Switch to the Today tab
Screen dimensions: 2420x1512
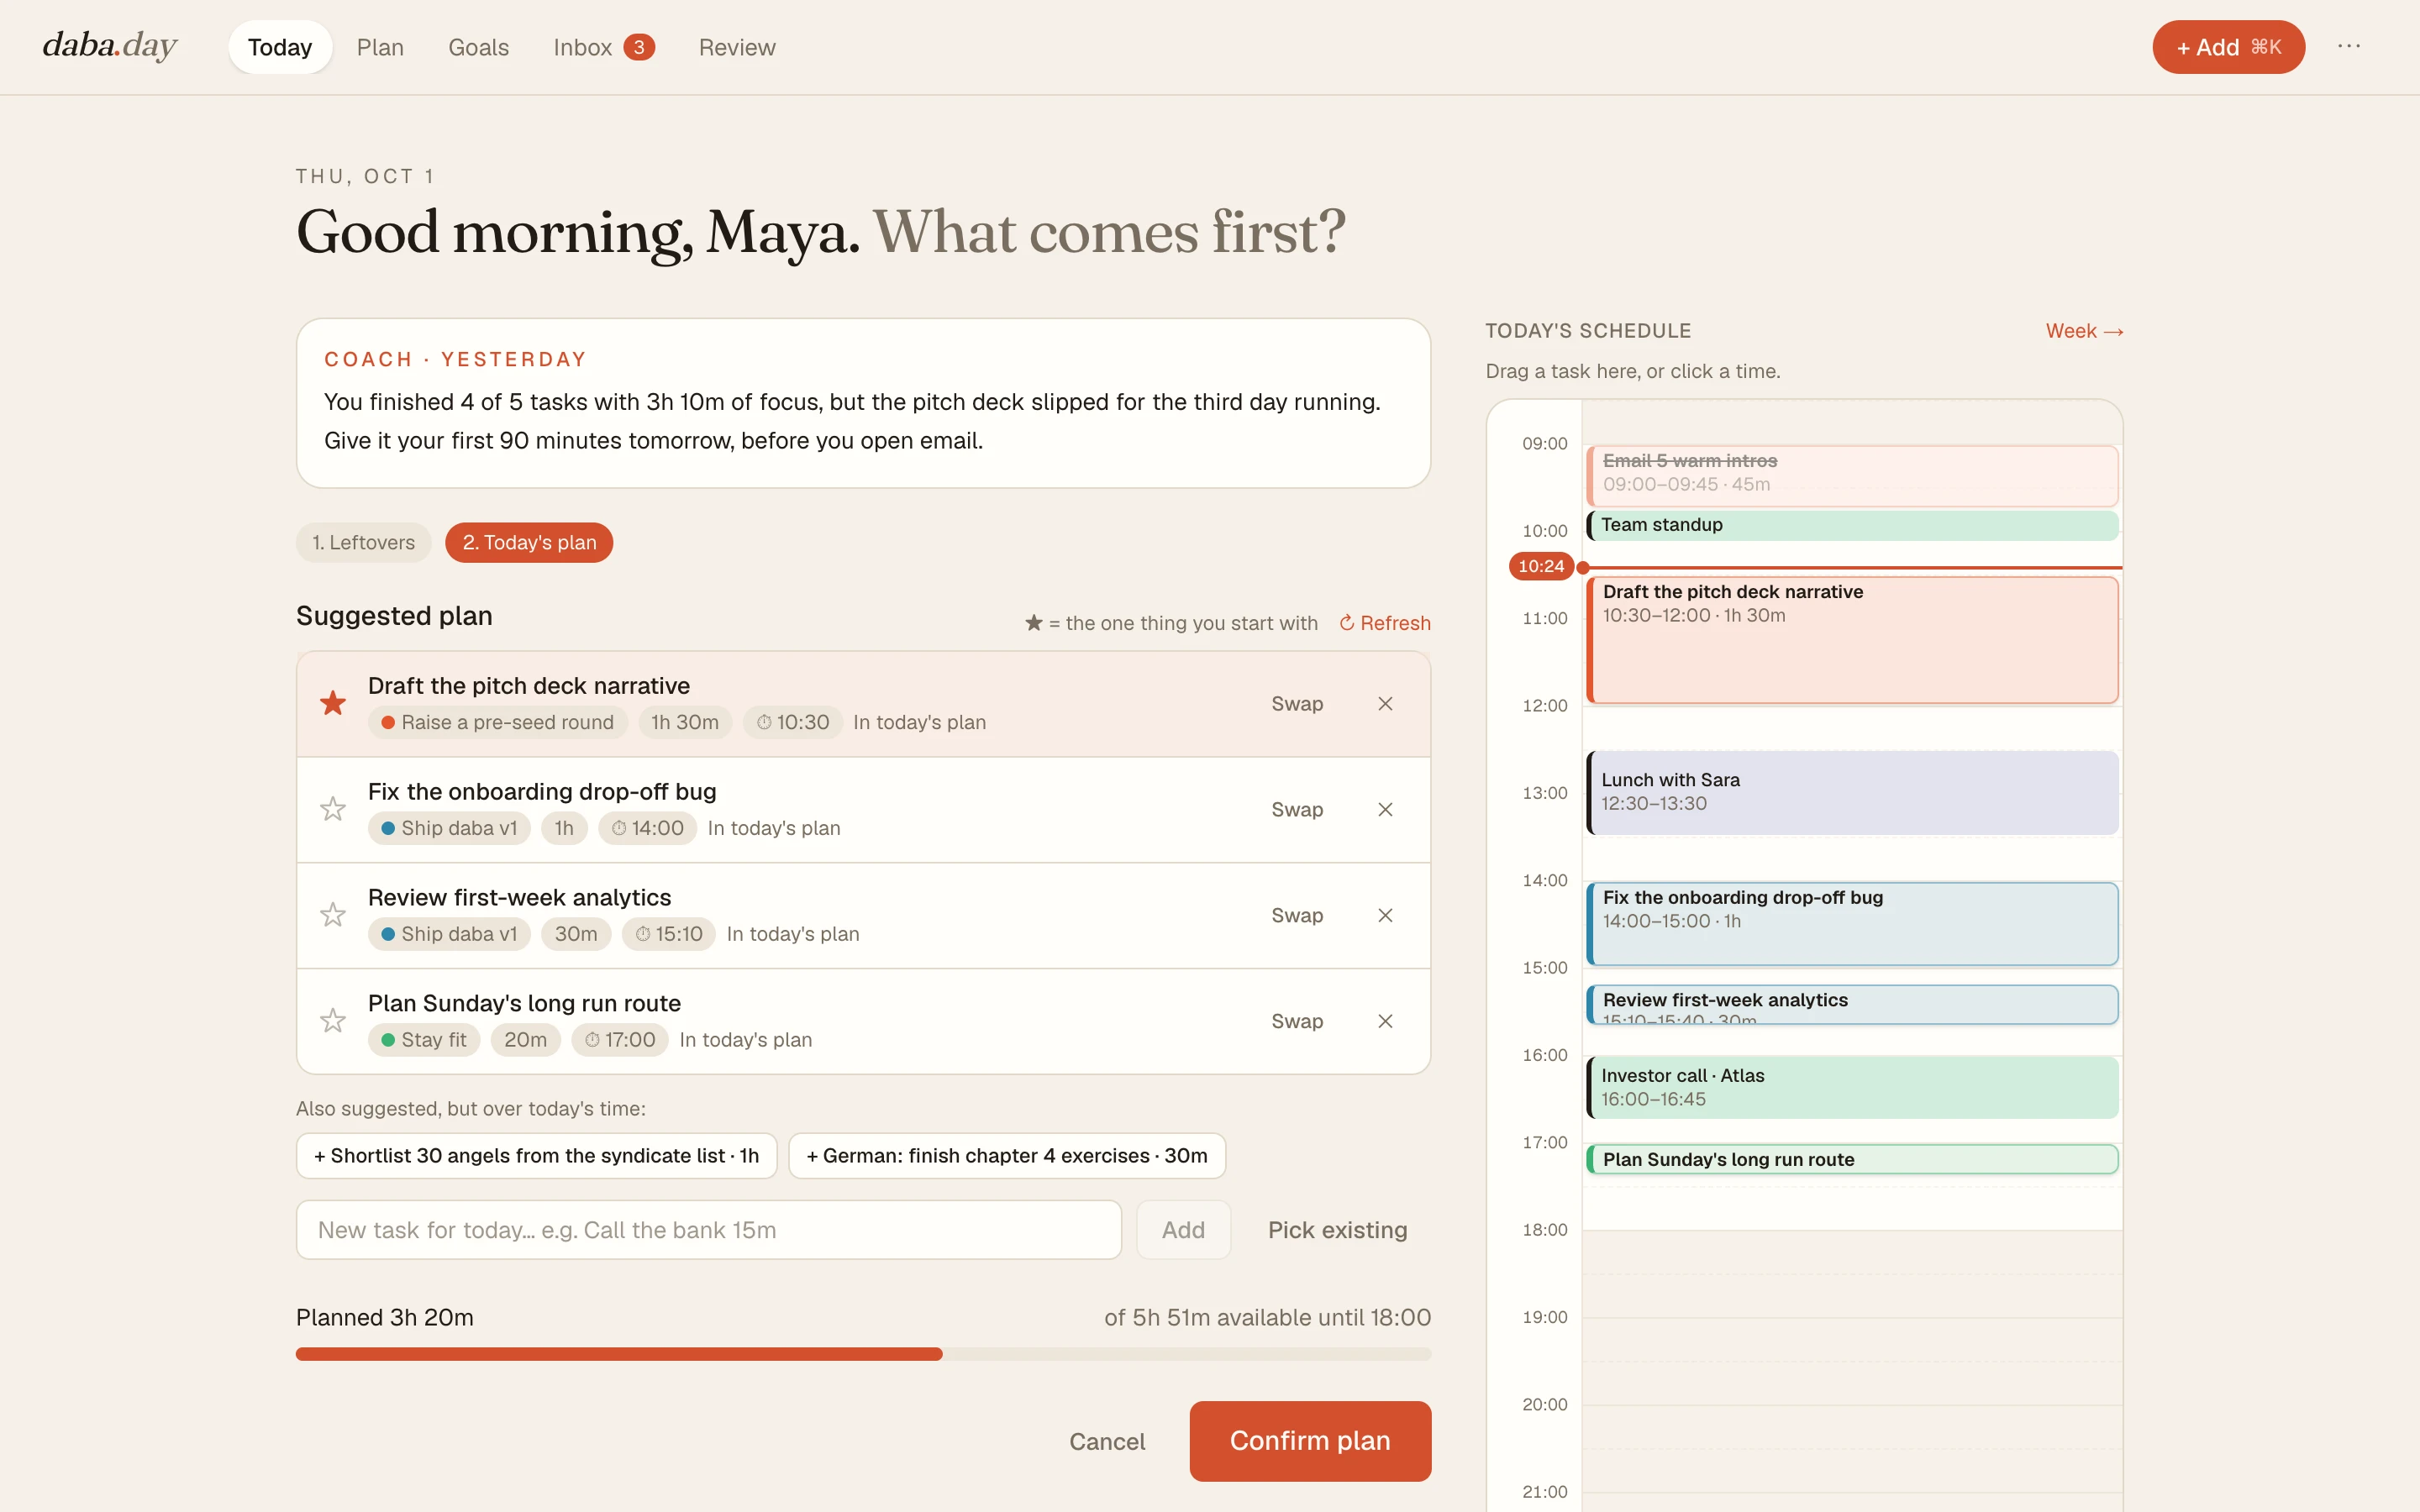point(280,47)
